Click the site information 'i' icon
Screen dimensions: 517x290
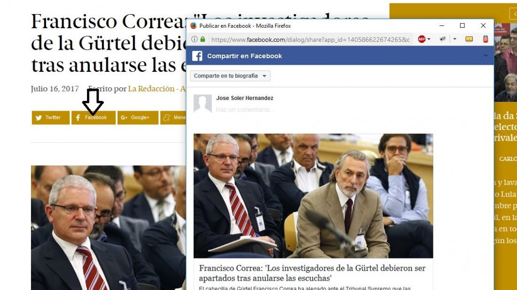(x=194, y=39)
